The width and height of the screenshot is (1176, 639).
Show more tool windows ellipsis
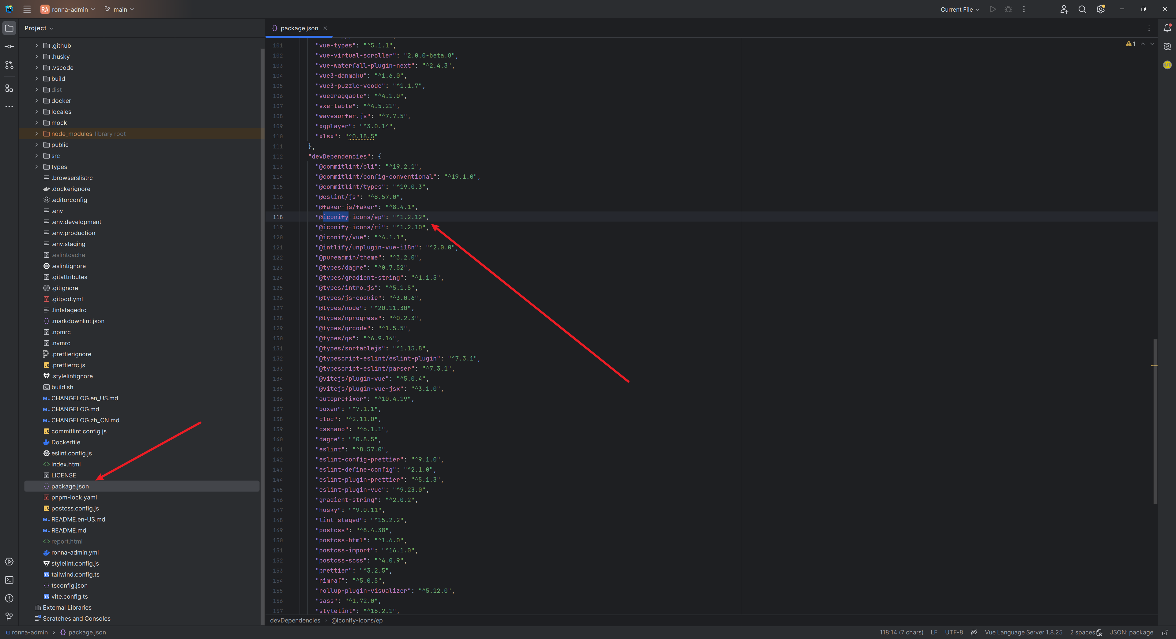click(9, 106)
